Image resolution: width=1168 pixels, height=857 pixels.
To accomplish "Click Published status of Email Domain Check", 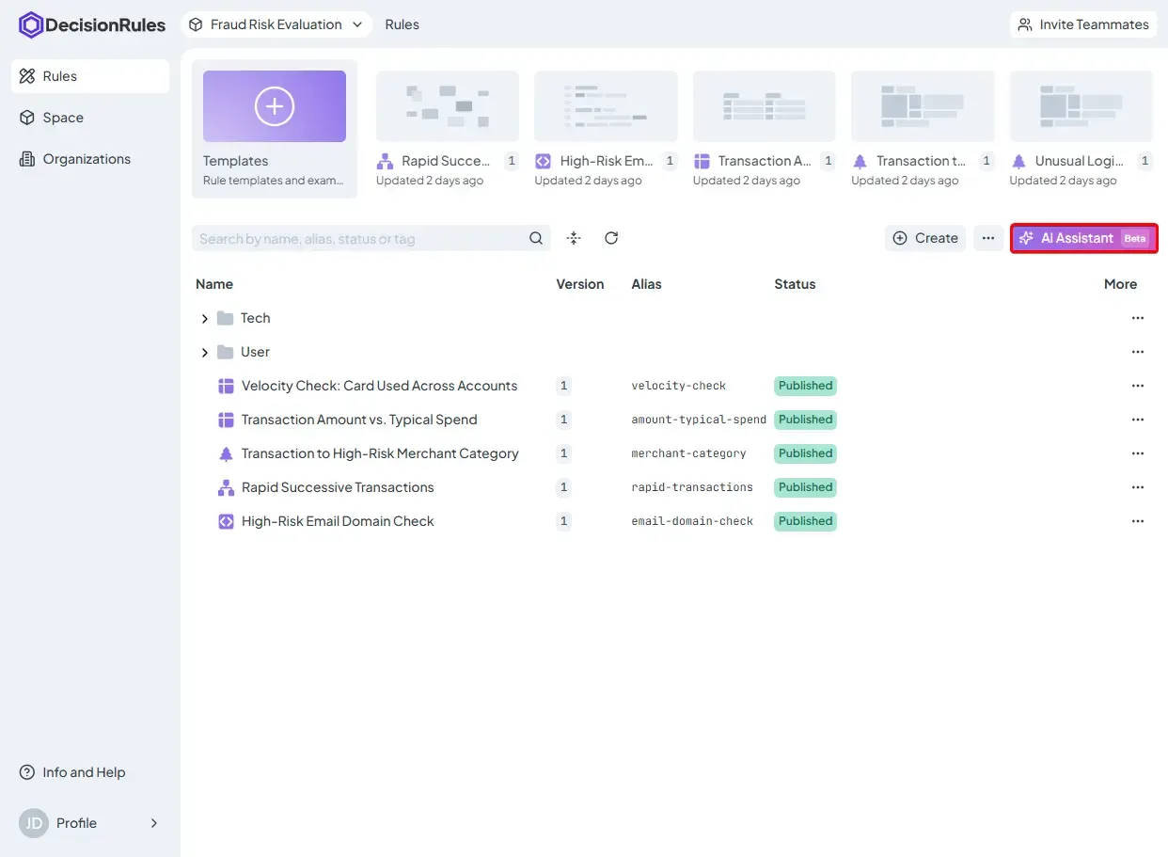I will [806, 521].
